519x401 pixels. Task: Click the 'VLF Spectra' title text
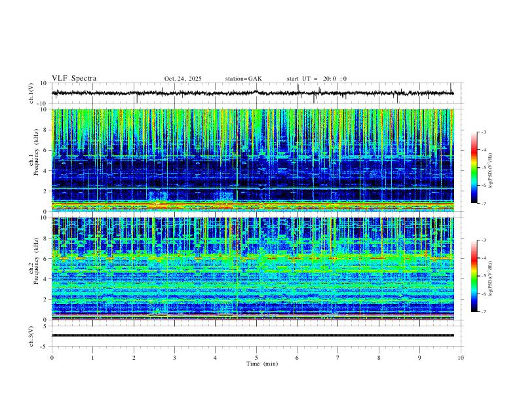74,79
